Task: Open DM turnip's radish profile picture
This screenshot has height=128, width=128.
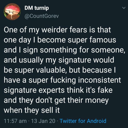Action: point(12,12)
